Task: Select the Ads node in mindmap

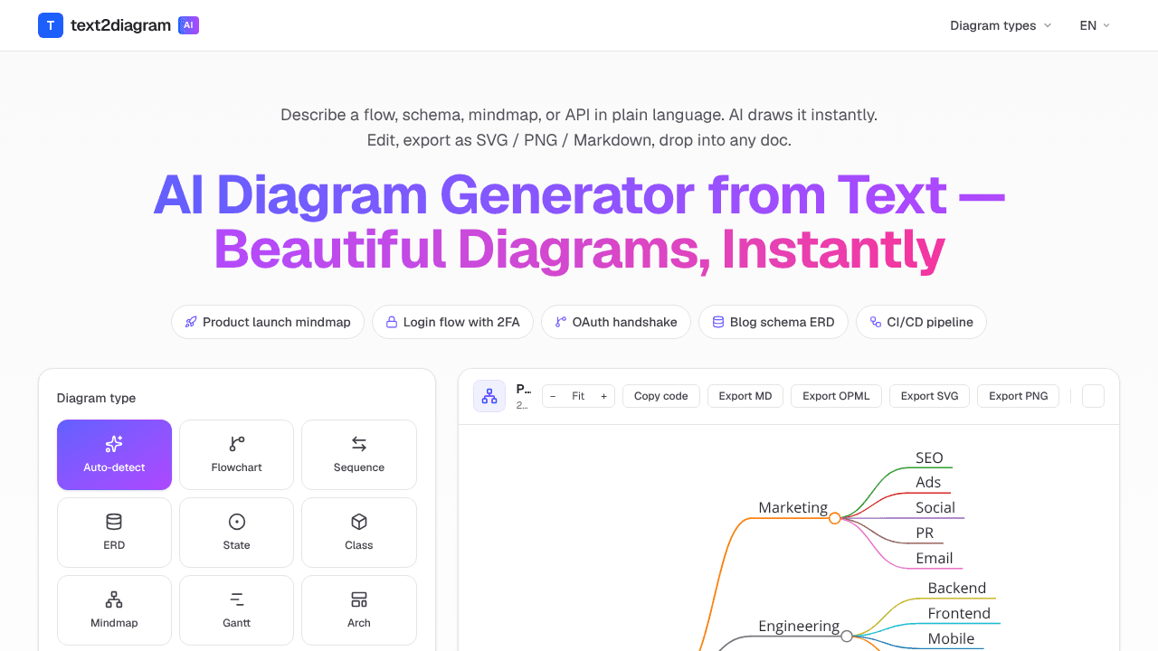Action: click(x=928, y=482)
